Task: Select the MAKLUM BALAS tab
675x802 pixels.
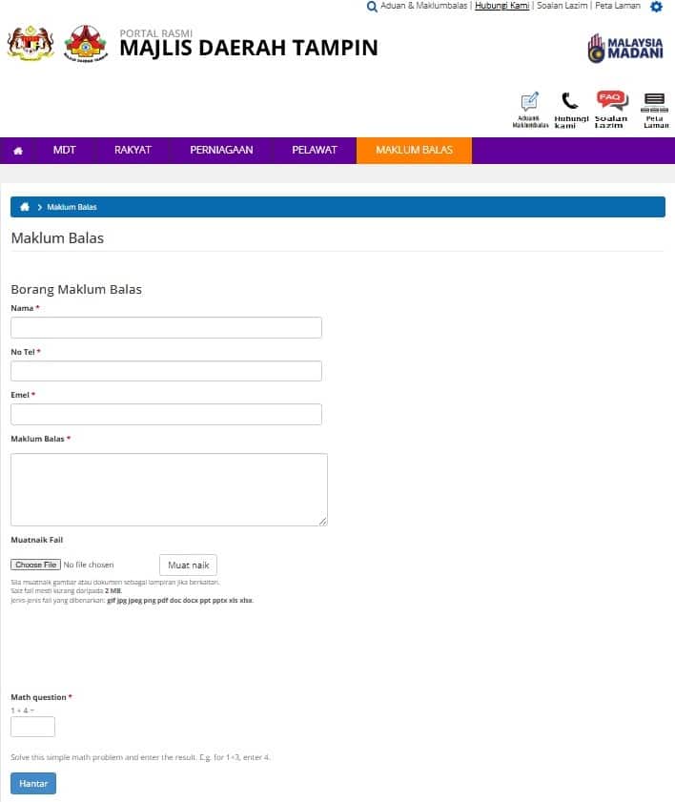Action: [414, 151]
